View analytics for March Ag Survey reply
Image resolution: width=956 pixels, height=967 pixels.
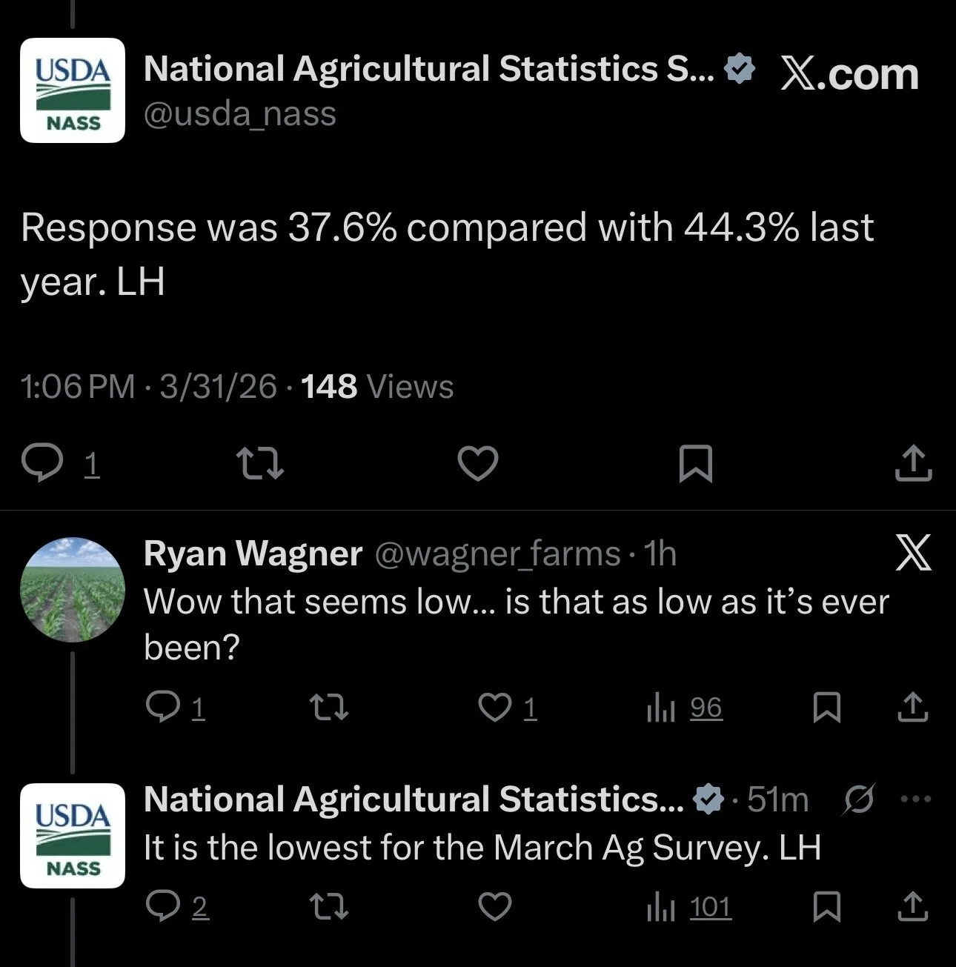pos(661,907)
